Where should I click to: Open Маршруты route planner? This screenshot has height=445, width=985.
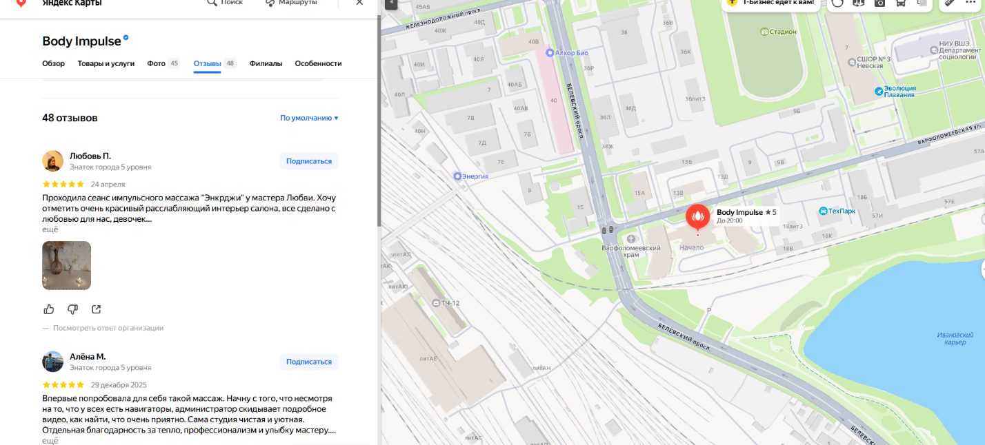(292, 3)
